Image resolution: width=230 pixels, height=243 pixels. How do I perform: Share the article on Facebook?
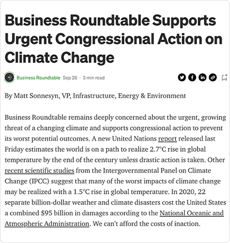tap(192, 77)
